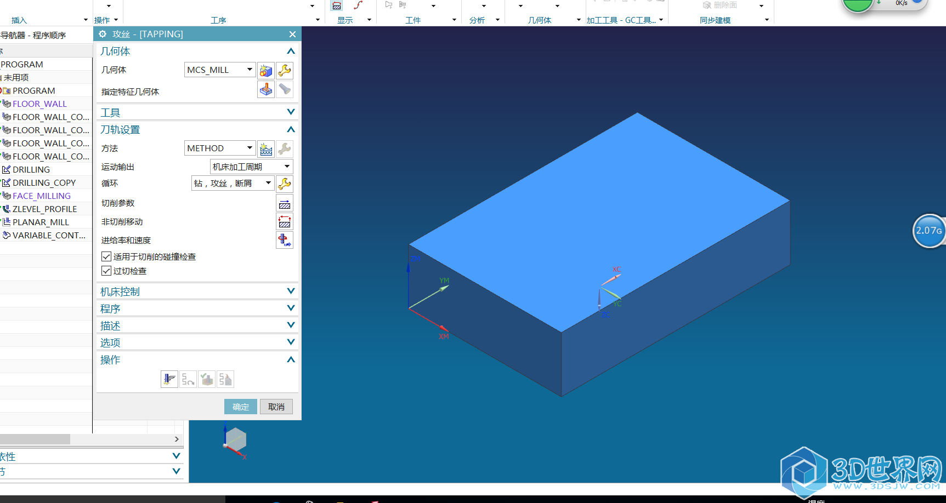The width and height of the screenshot is (946, 503).
Task: Open the specify feature geometry icon
Action: [x=266, y=89]
